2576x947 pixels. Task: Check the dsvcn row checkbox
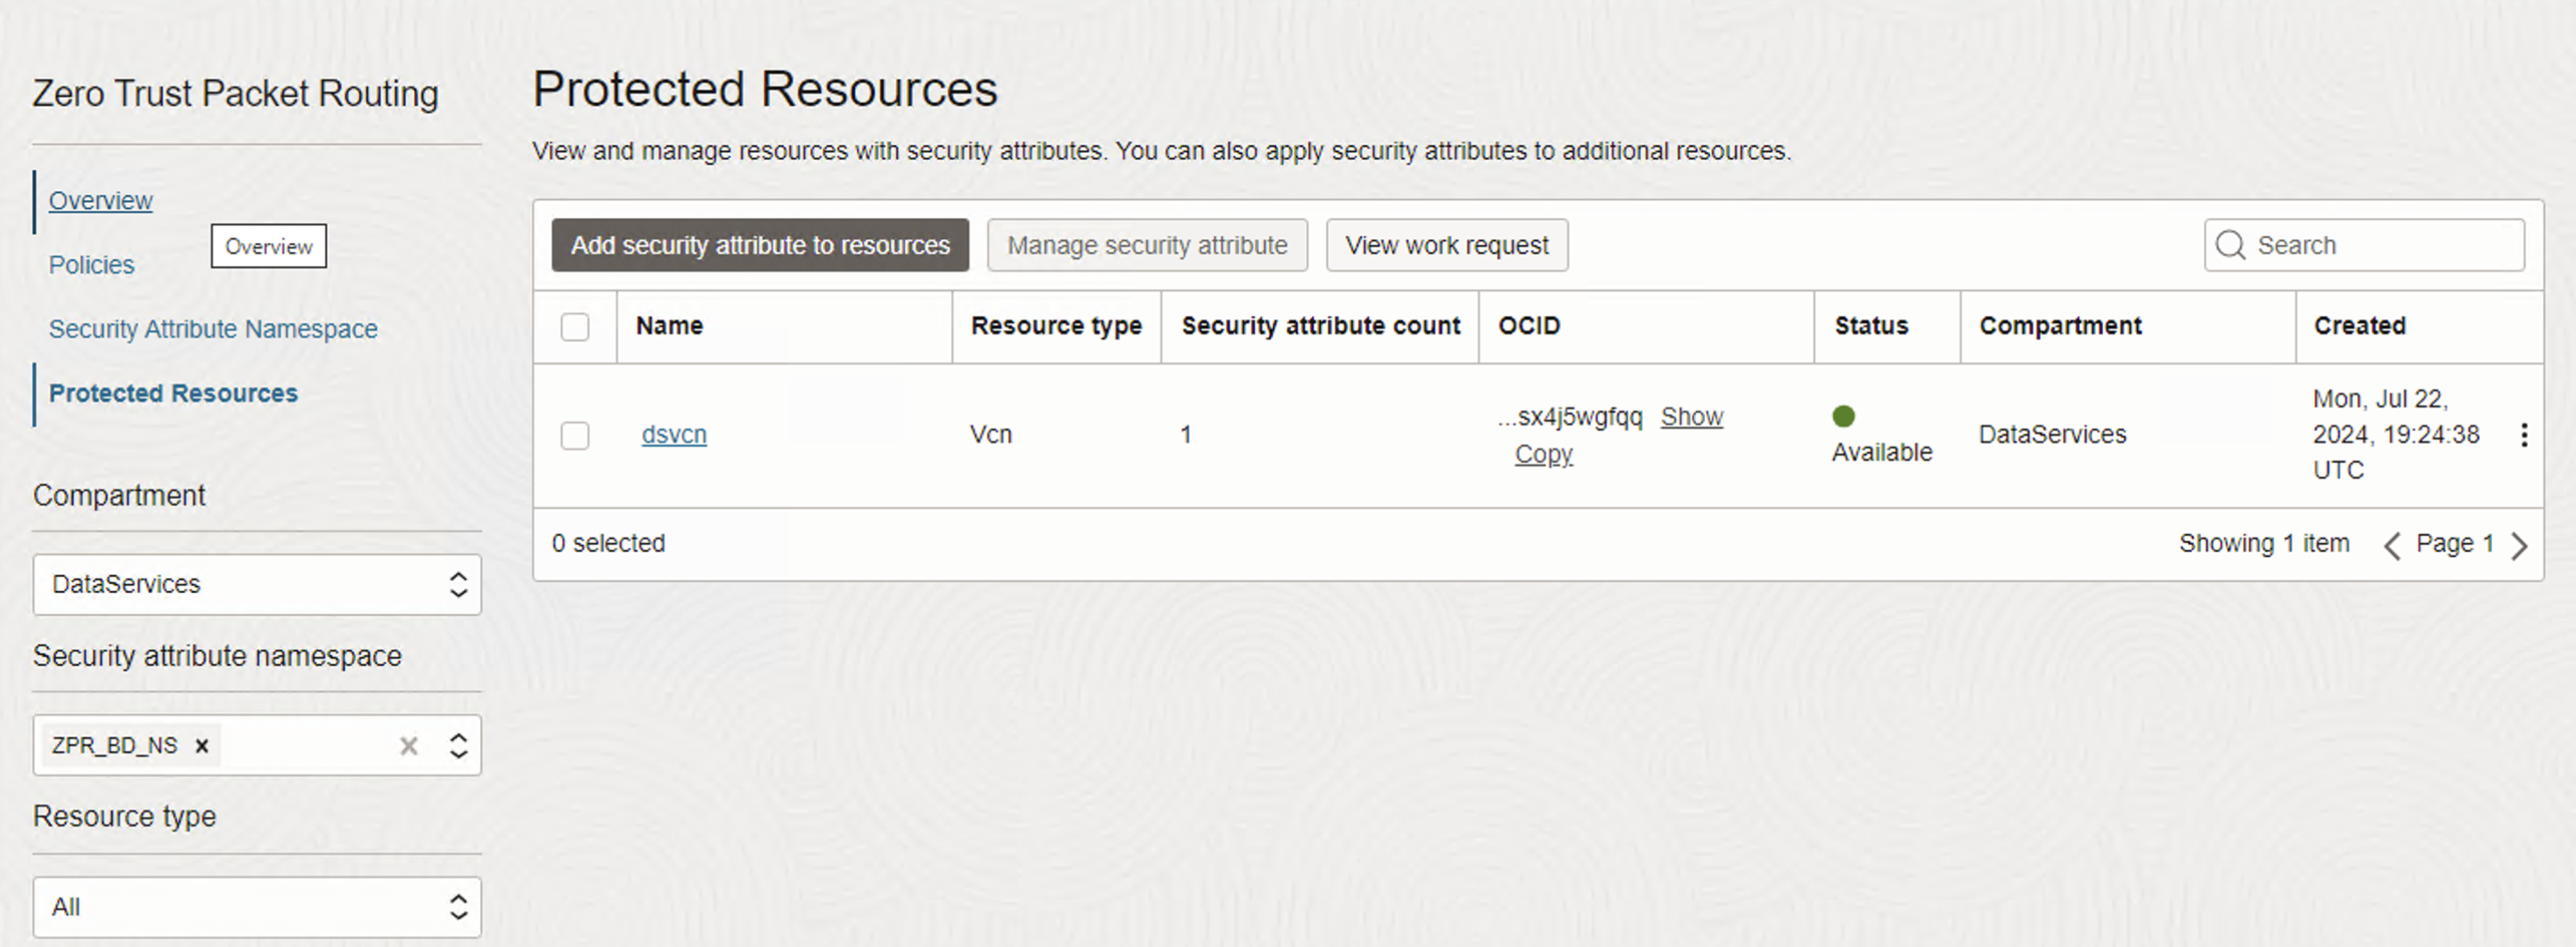click(x=575, y=435)
